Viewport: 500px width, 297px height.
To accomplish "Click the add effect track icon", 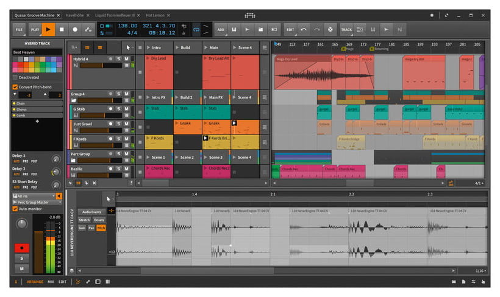I will click(x=247, y=30).
